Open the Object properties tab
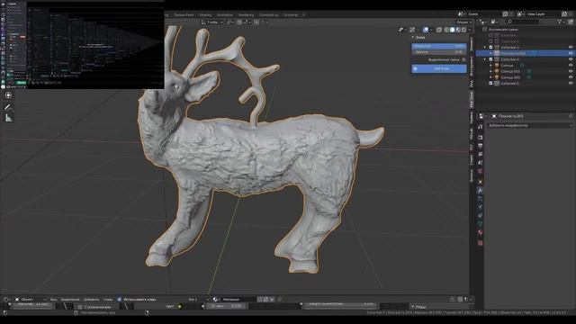Screen dimensions: 576x324 pyautogui.click(x=480, y=182)
